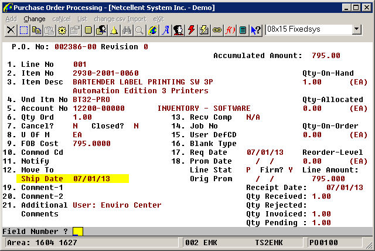Click the highlighted Ship Date field
The image size is (375, 251).
click(73, 178)
